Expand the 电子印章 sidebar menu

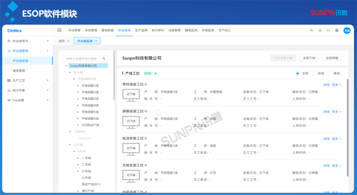tap(48, 90)
